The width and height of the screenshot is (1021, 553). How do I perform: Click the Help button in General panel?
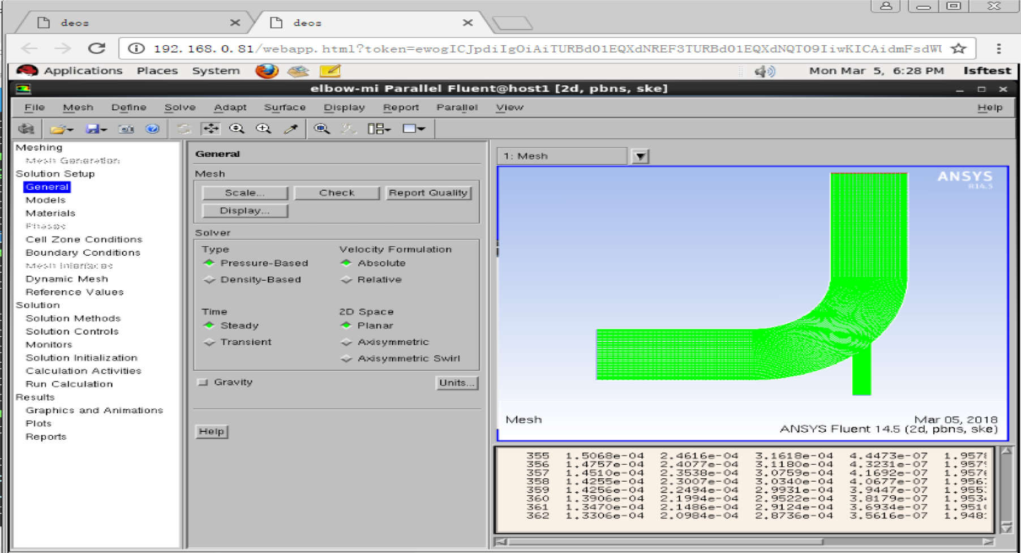(212, 431)
